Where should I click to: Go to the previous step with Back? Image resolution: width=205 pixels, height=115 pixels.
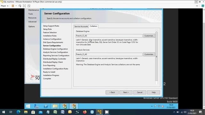tap(112, 92)
